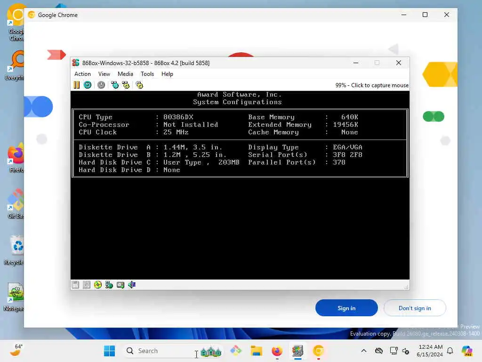The width and height of the screenshot is (482, 362).
Task: Click the Google Chrome desktop shortcut
Action: [x=16, y=23]
